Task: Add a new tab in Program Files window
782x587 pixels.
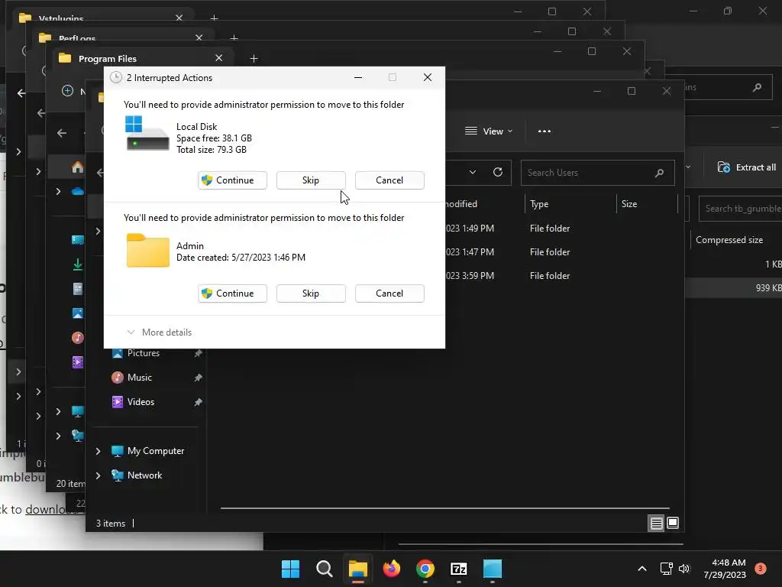Action: click(254, 58)
